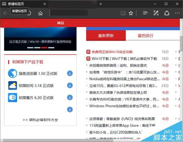183x142 pixels.
Task: Open Win10下载 | Win7下载 link
Action: [x=124, y=59]
